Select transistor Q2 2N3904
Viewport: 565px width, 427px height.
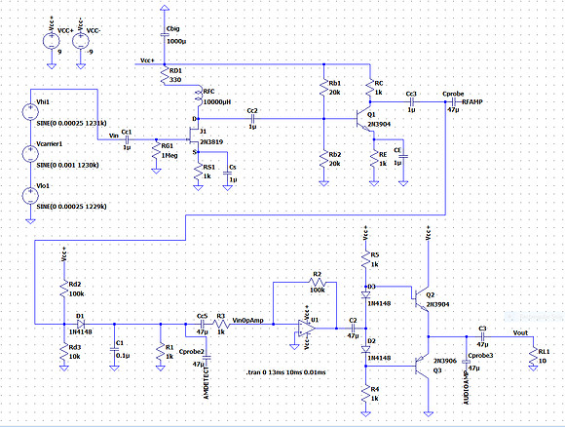click(422, 299)
